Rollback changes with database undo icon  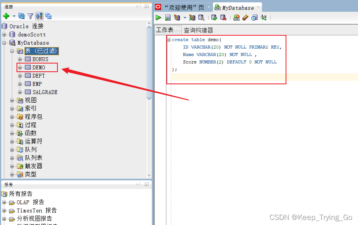pyautogui.click(x=223, y=18)
